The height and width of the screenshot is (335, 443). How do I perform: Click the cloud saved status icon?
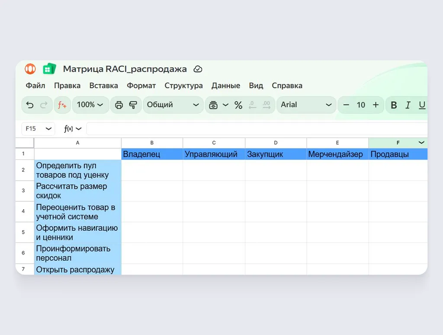tap(198, 69)
